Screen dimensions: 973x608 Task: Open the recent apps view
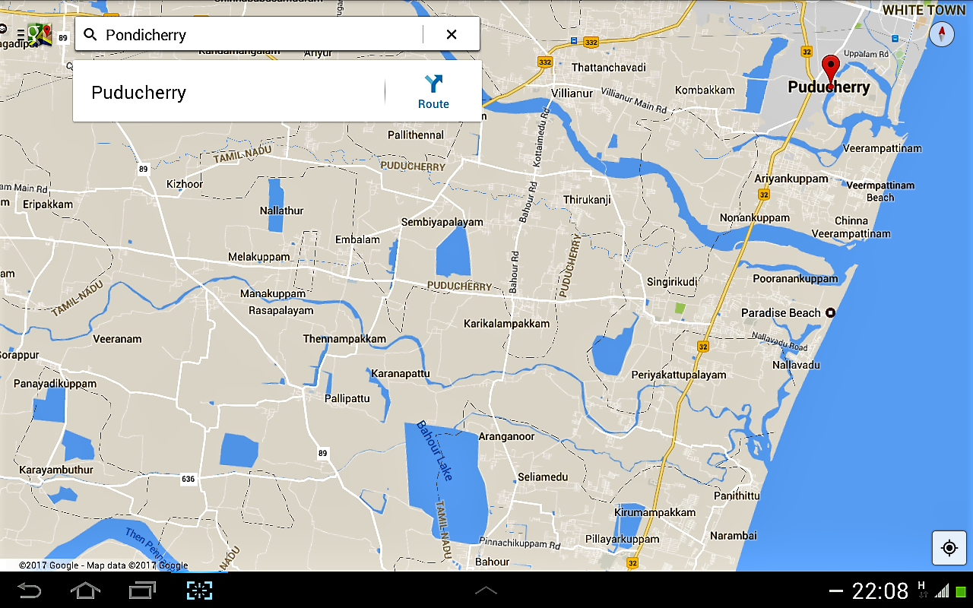point(142,591)
